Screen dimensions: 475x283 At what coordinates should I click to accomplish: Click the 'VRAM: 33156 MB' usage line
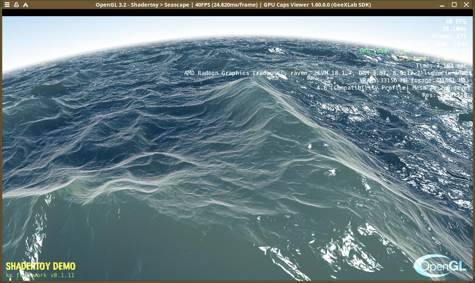click(415, 80)
